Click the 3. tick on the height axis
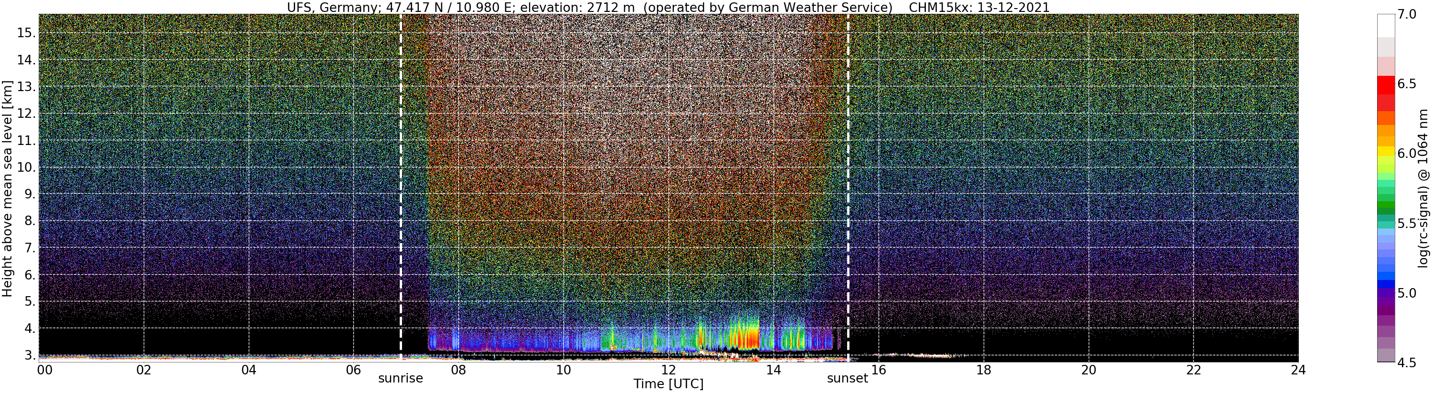 (x=29, y=355)
